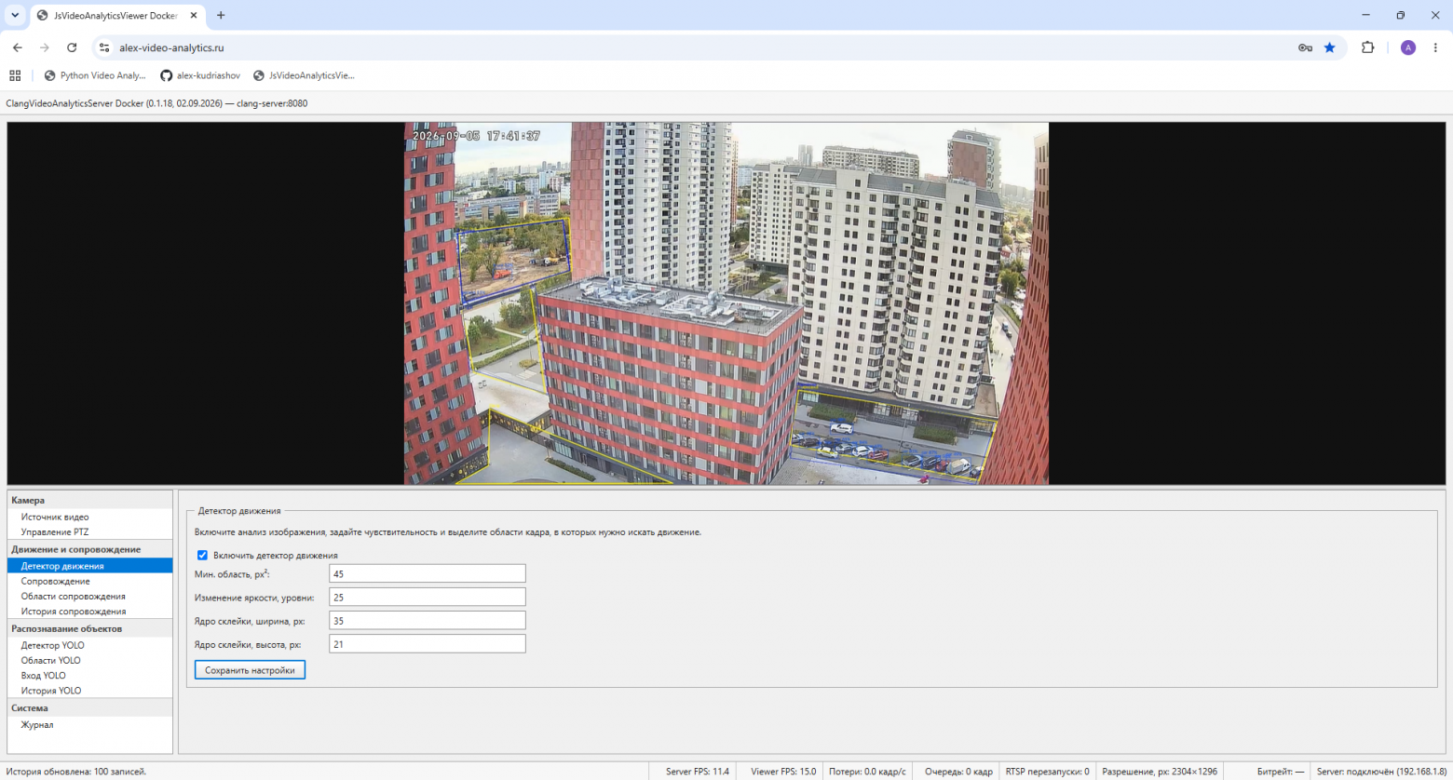Image resolution: width=1453 pixels, height=780 pixels.
Task: Open Сопровождение settings
Action: (x=89, y=581)
